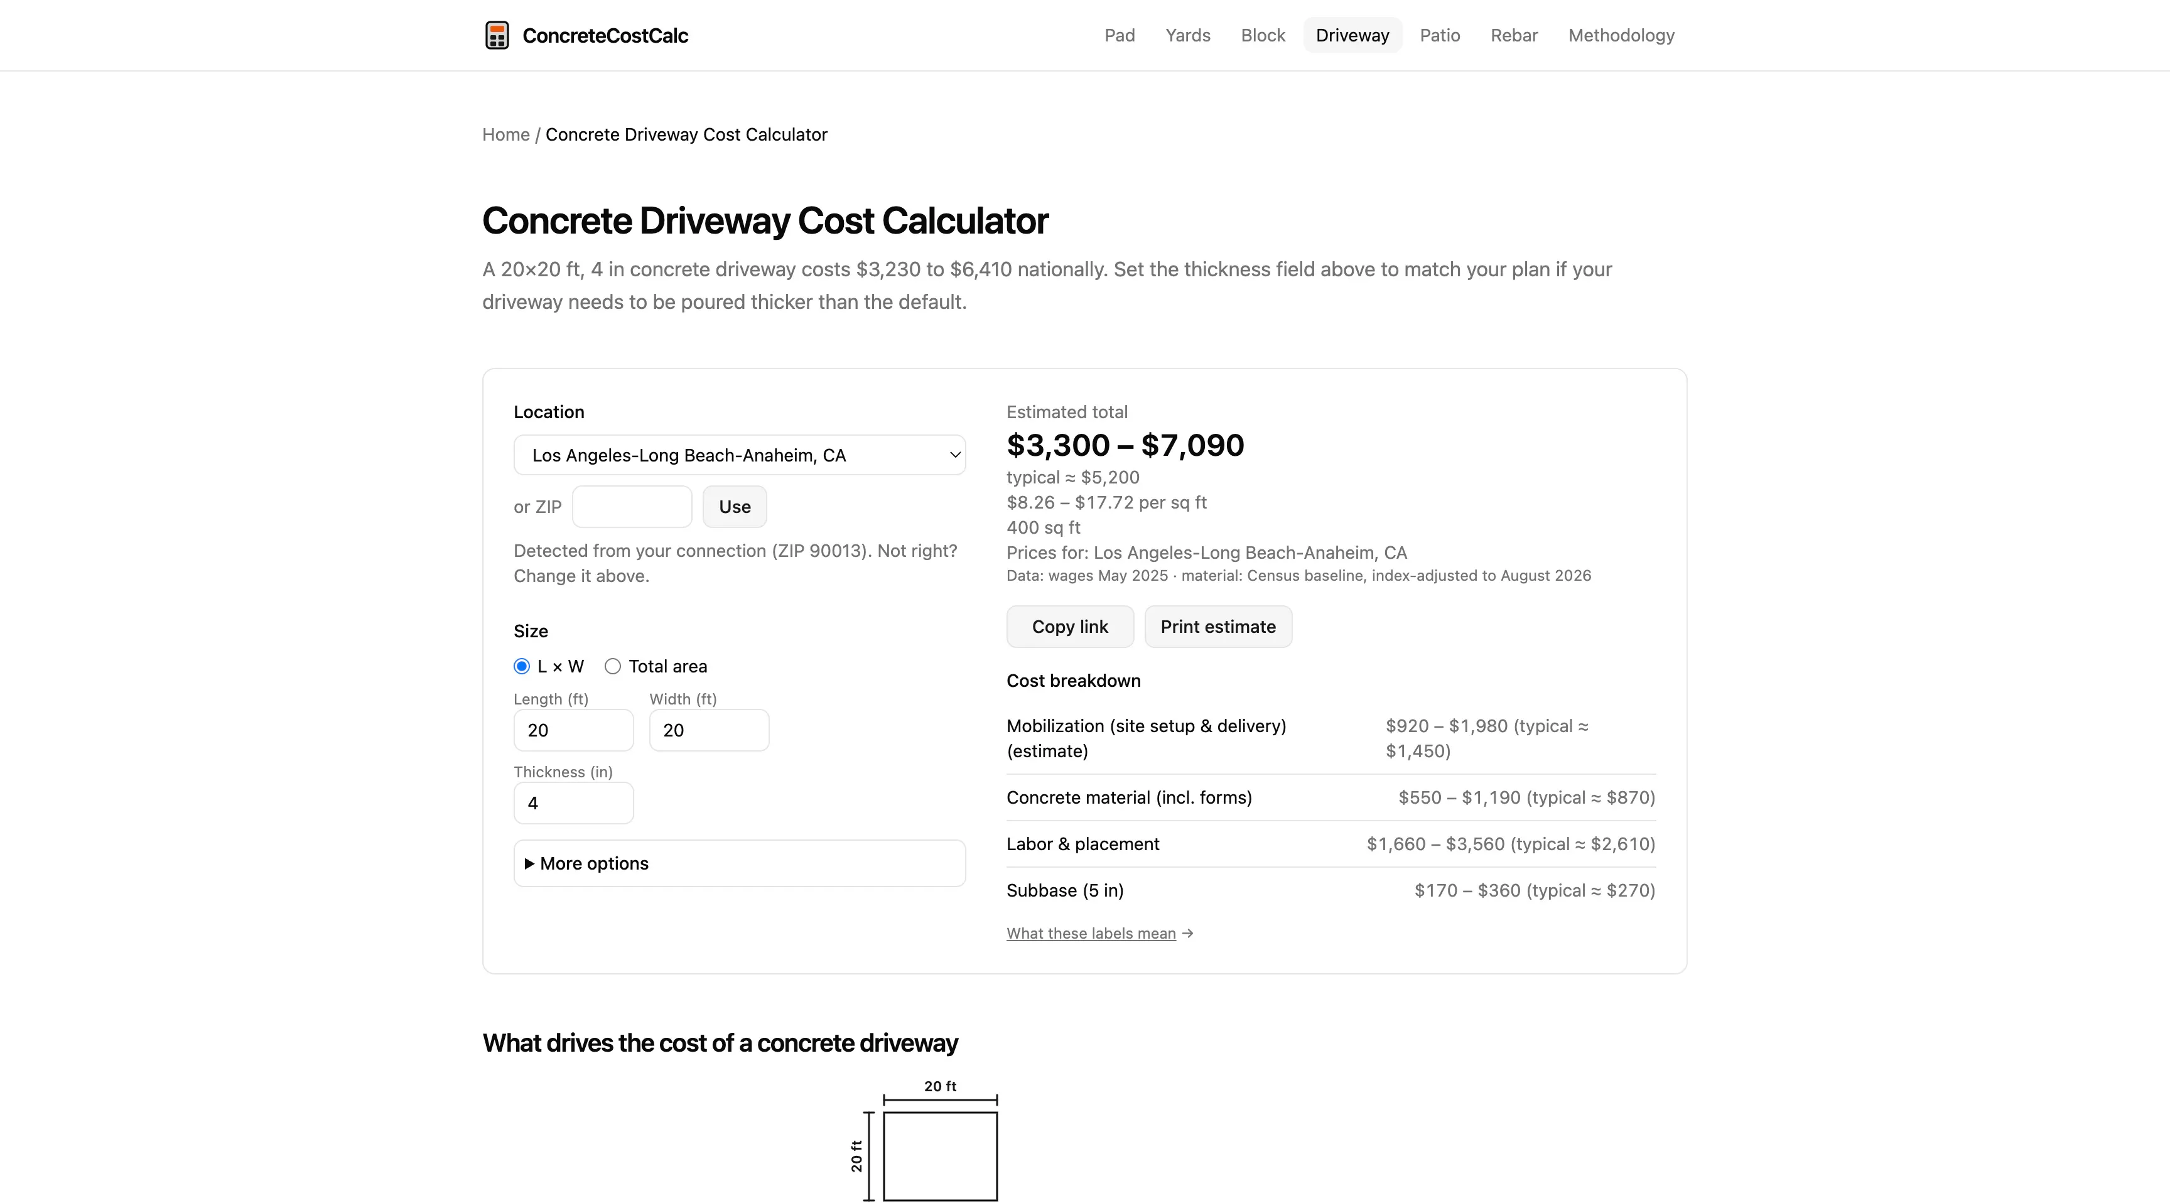Screen dimensions: 2170x1203
Task: Click the Mobilization (site setup & delivery) label
Action: (x=1147, y=739)
